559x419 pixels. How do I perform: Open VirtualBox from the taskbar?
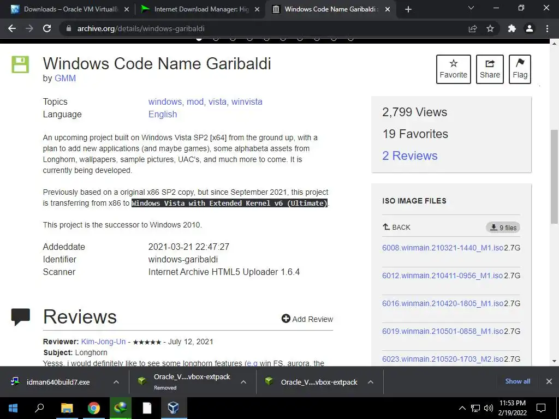pos(174,408)
